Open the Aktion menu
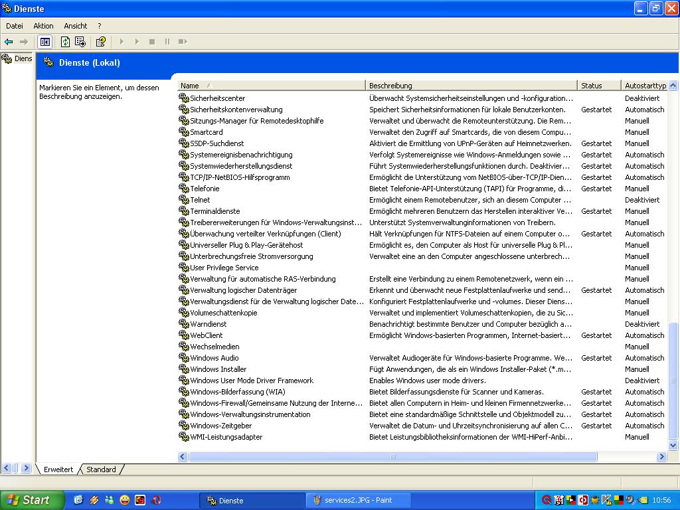The height and width of the screenshot is (510, 680). point(43,26)
